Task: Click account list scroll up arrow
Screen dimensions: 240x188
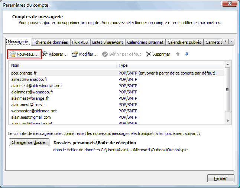Action: click(x=228, y=64)
